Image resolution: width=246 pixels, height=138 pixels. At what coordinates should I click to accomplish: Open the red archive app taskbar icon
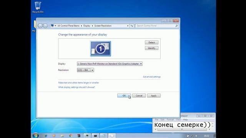(x=79, y=136)
